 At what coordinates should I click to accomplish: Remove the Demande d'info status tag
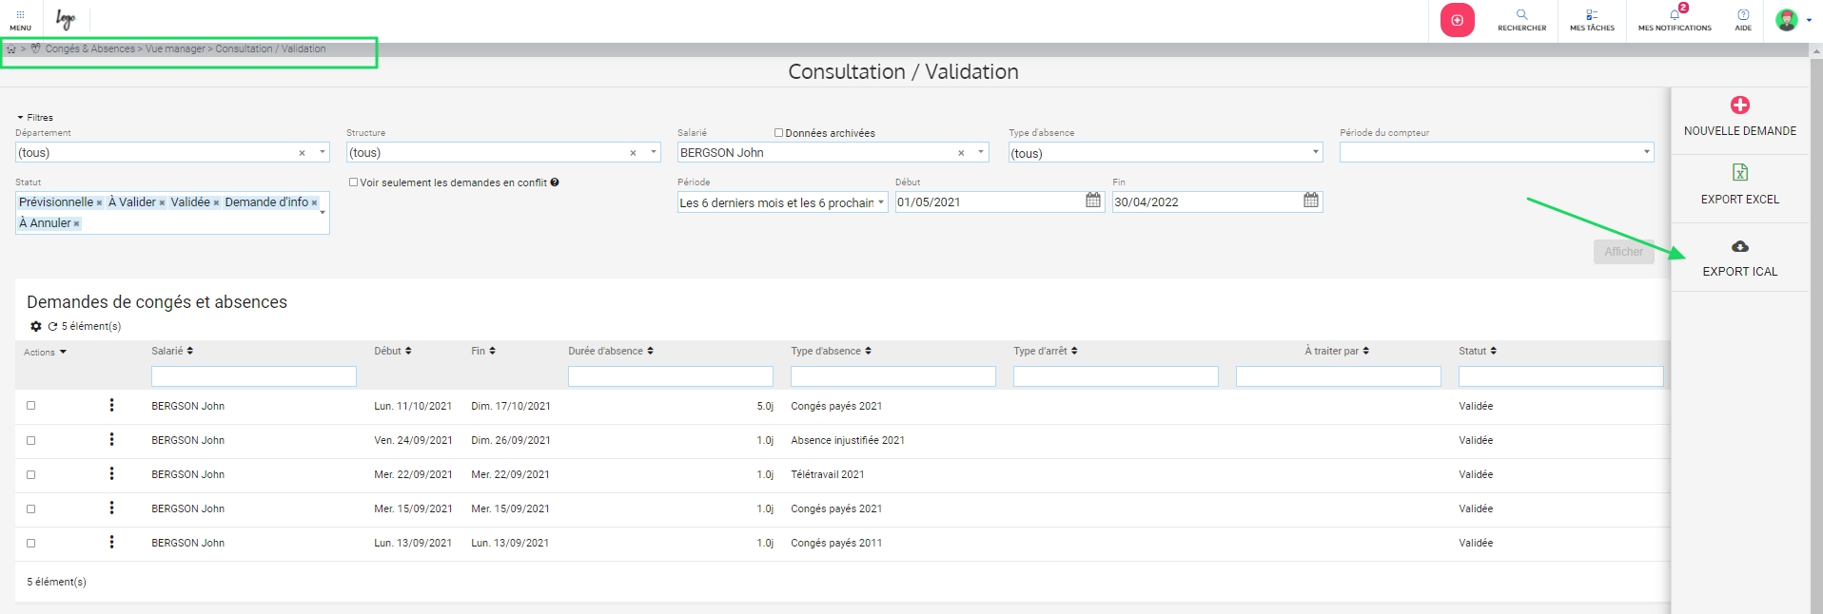pos(314,203)
